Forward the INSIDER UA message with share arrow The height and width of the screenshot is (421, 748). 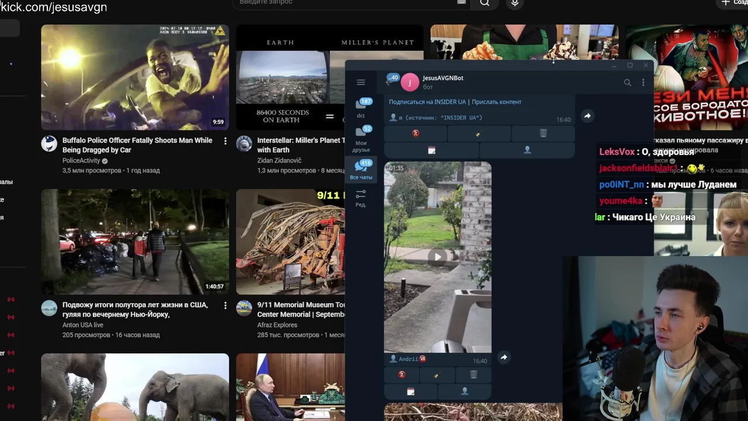587,116
